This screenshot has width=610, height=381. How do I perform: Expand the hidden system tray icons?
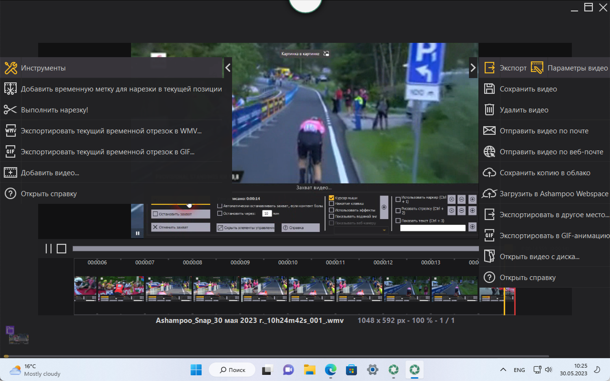503,370
